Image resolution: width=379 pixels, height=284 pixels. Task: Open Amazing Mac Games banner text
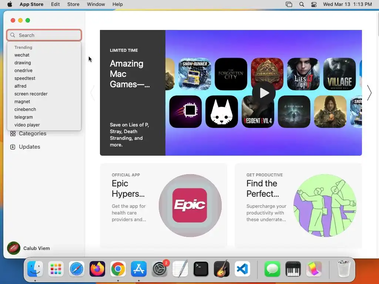coord(130,74)
